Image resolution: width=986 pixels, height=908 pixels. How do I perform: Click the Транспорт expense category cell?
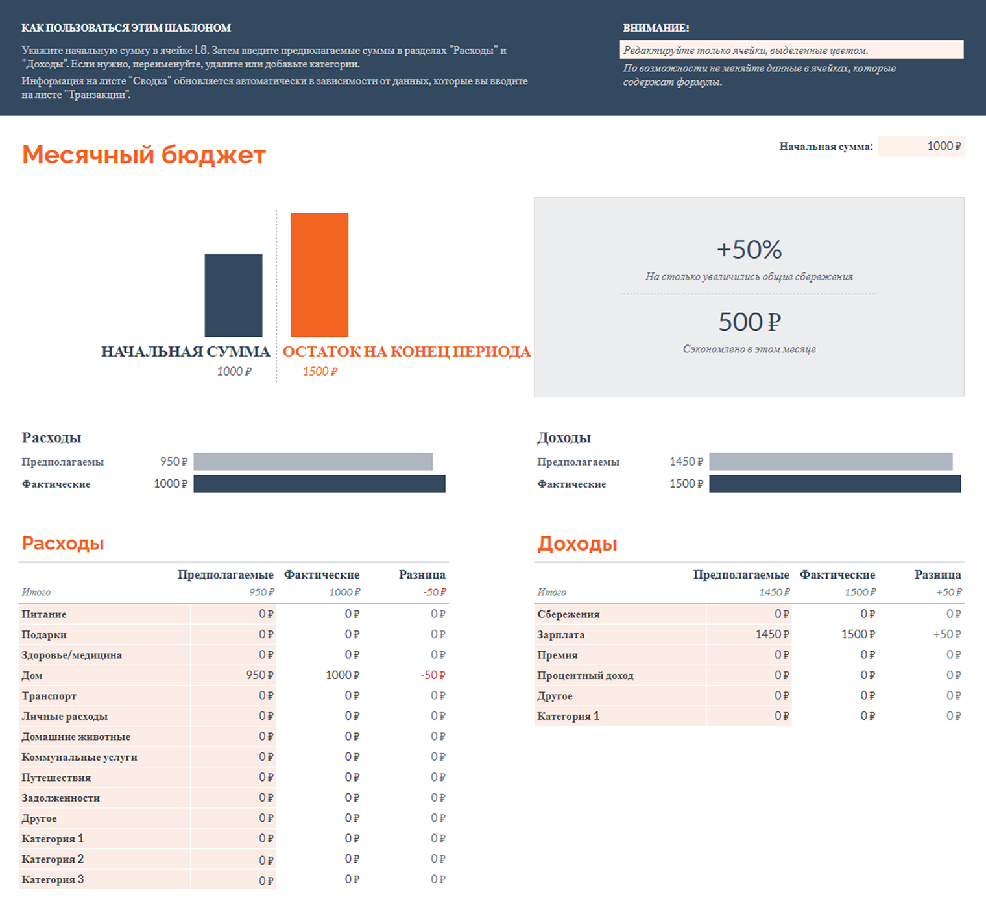click(x=104, y=696)
